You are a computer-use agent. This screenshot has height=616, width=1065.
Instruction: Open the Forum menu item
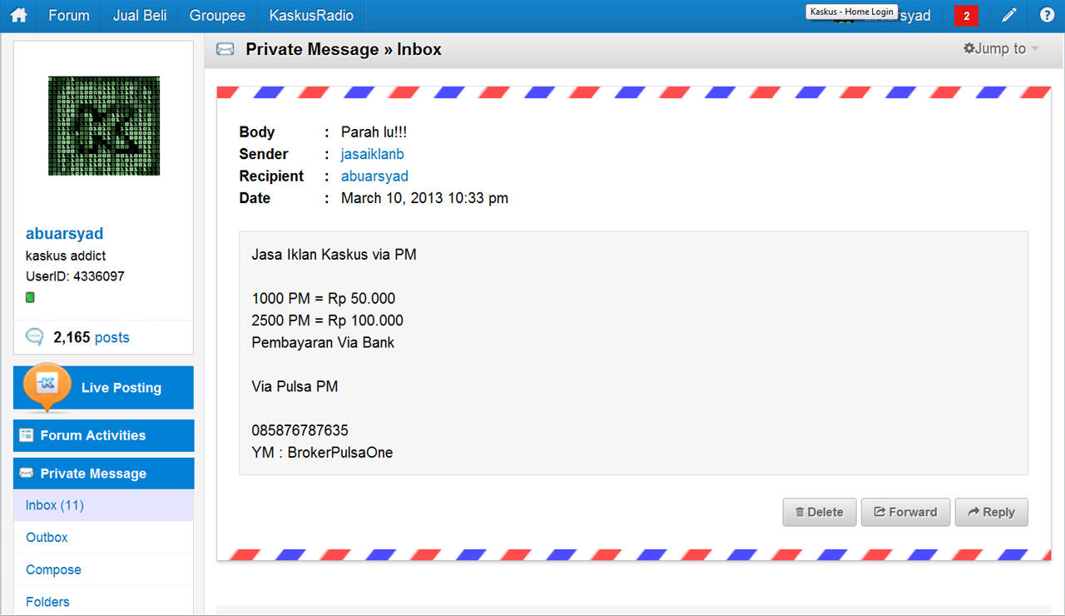[69, 16]
